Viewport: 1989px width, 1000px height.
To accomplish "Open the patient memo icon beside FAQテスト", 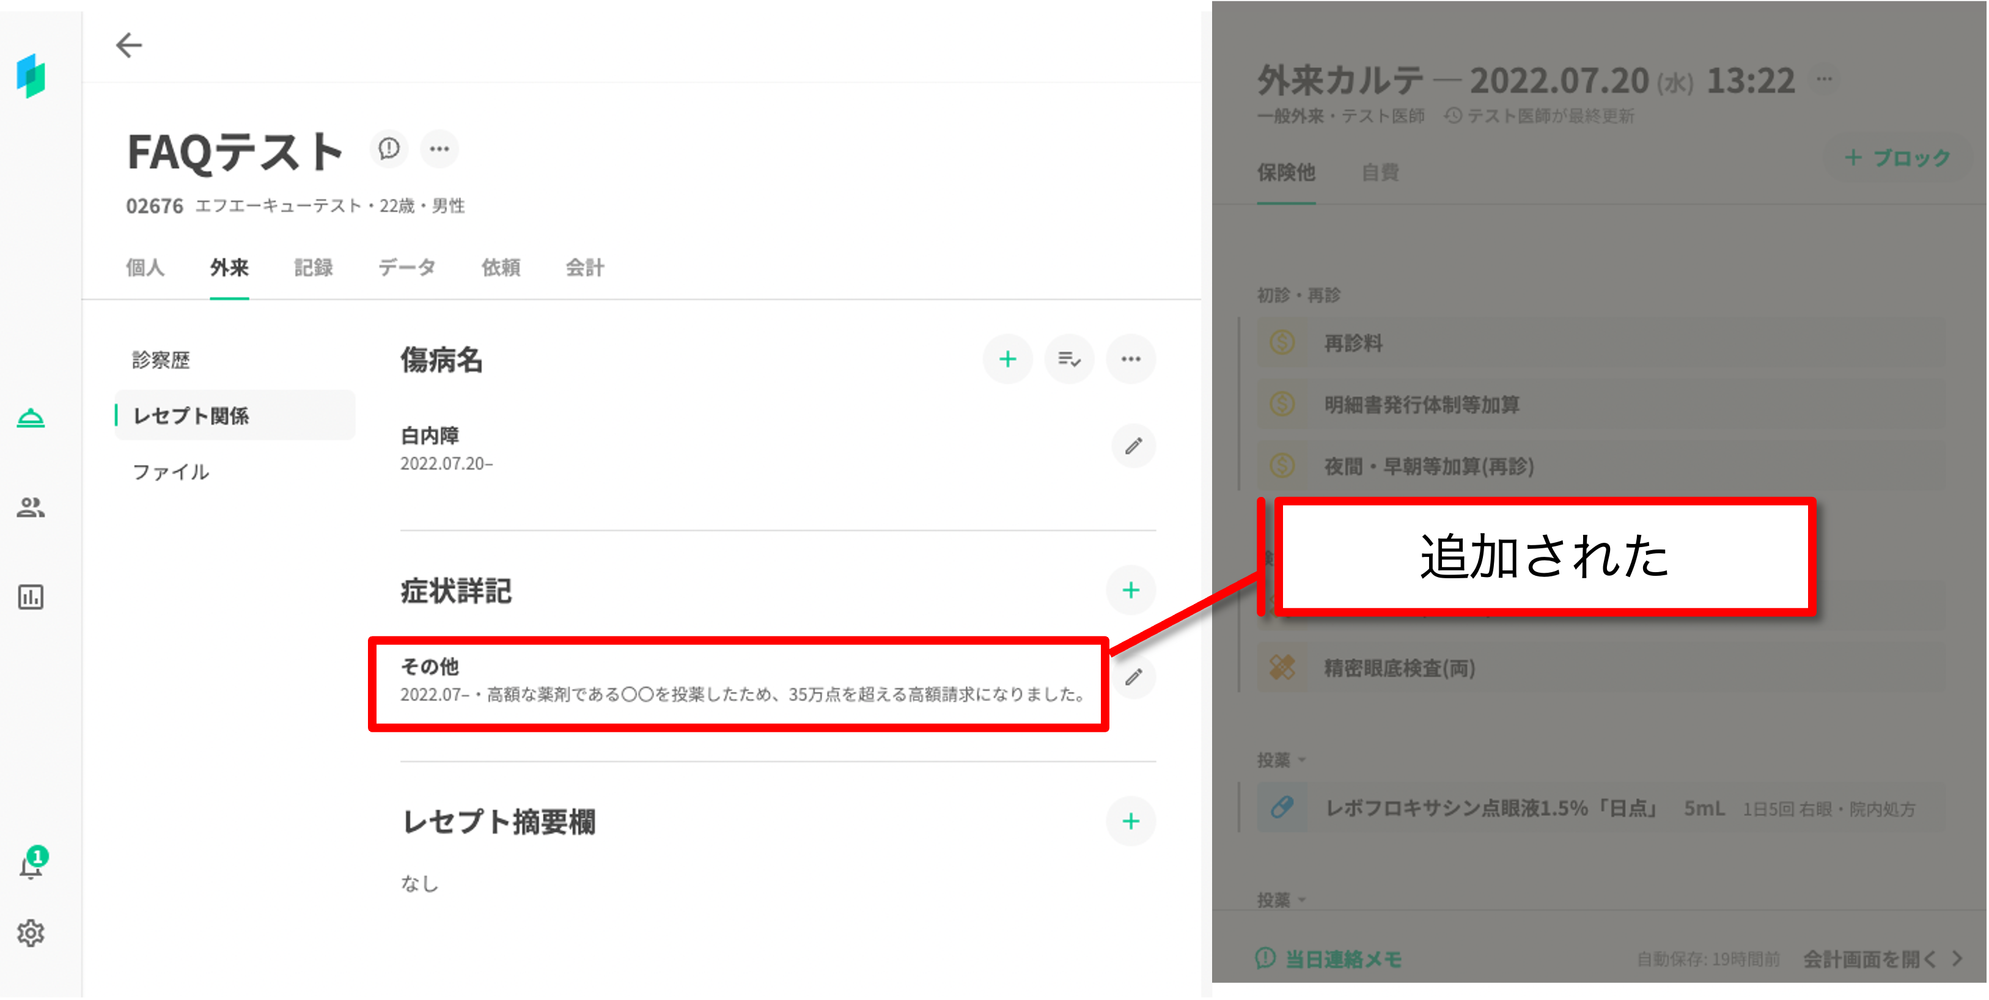I will tap(388, 149).
